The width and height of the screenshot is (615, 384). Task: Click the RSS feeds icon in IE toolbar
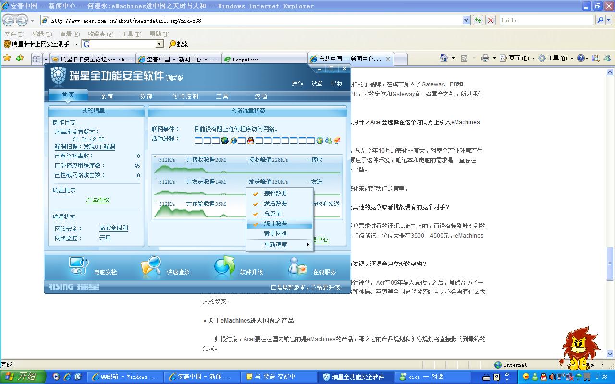coord(464,58)
